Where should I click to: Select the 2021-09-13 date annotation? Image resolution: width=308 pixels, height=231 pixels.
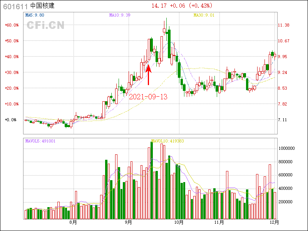(x=148, y=97)
